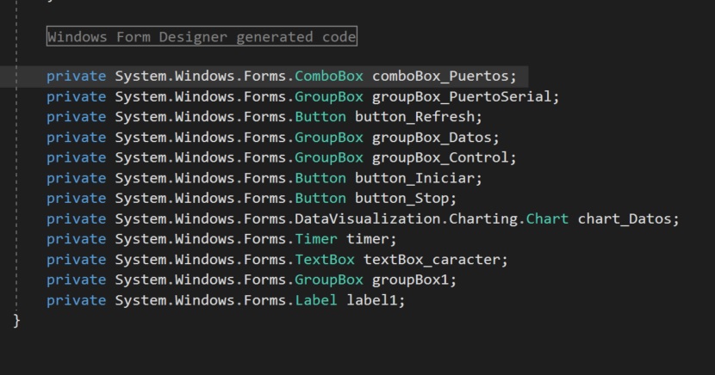Viewport: 715px width, 375px height.
Task: Click the comboBox_Puertos field name
Action: pyautogui.click(x=443, y=76)
